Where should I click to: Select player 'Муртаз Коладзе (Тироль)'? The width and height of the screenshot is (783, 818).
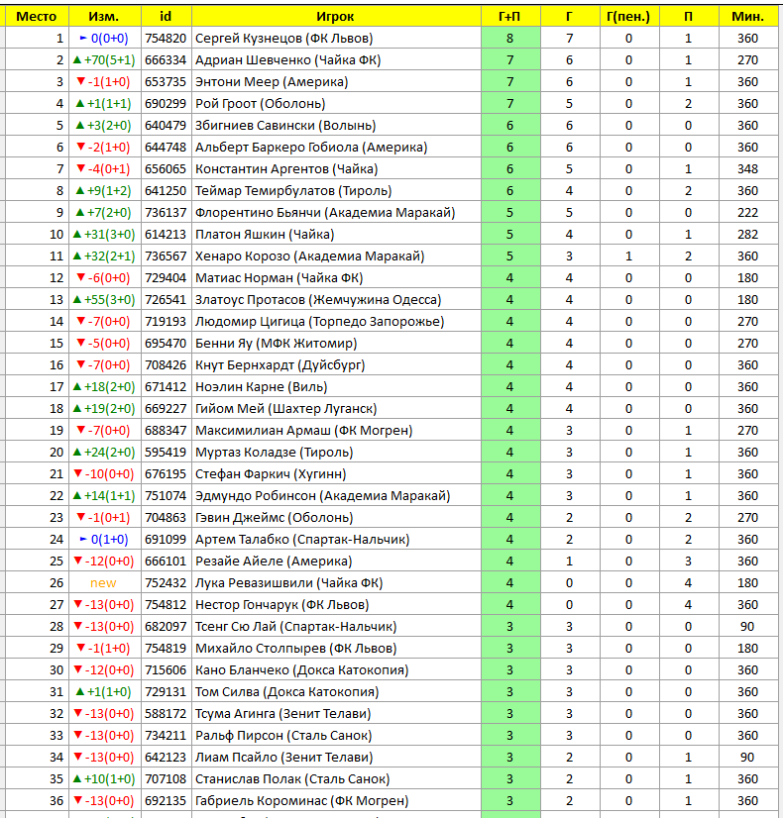(x=336, y=453)
